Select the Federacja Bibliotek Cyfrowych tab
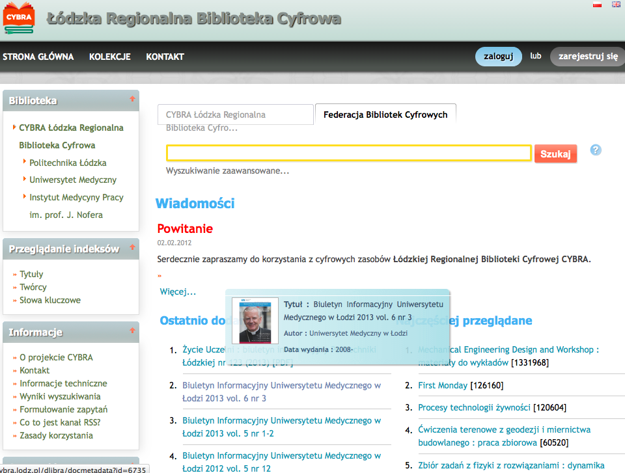Image resolution: width=625 pixels, height=473 pixels. 385,115
